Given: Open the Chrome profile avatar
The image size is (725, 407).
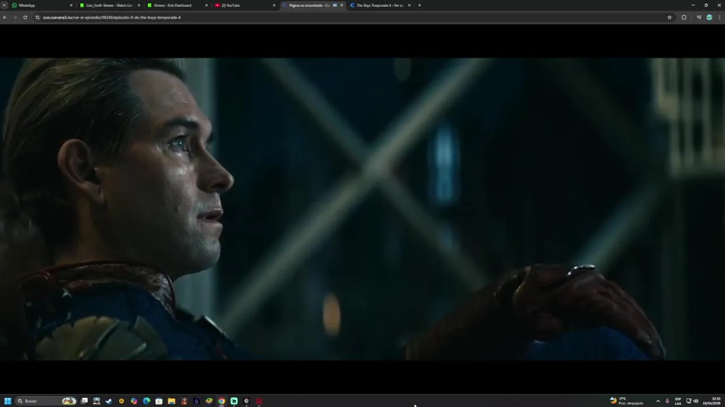Looking at the screenshot, I should pos(709,18).
